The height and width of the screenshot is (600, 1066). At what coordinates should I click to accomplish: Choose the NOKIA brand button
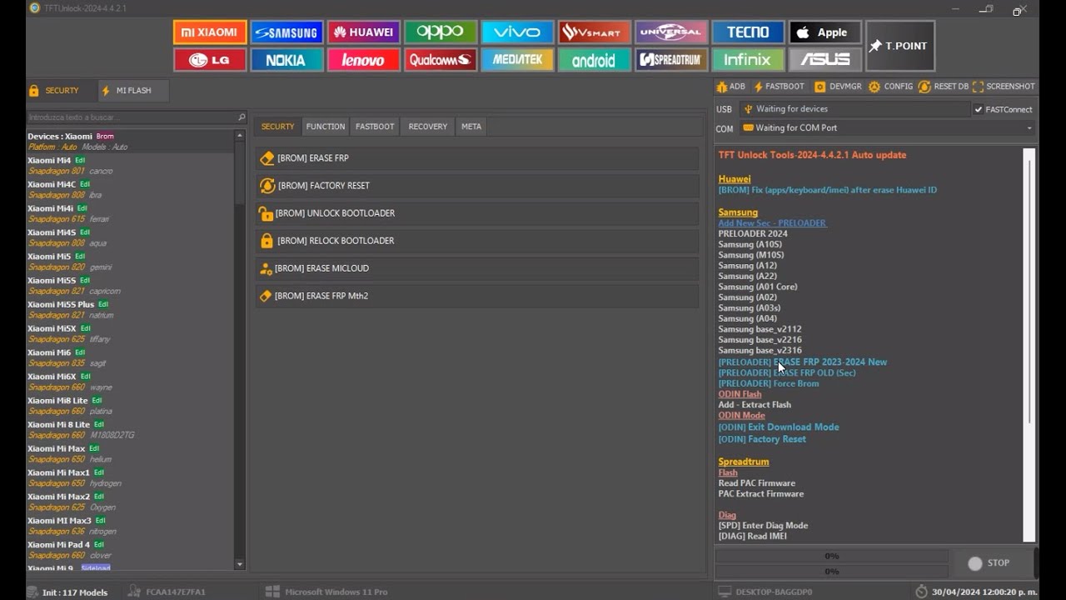(286, 60)
